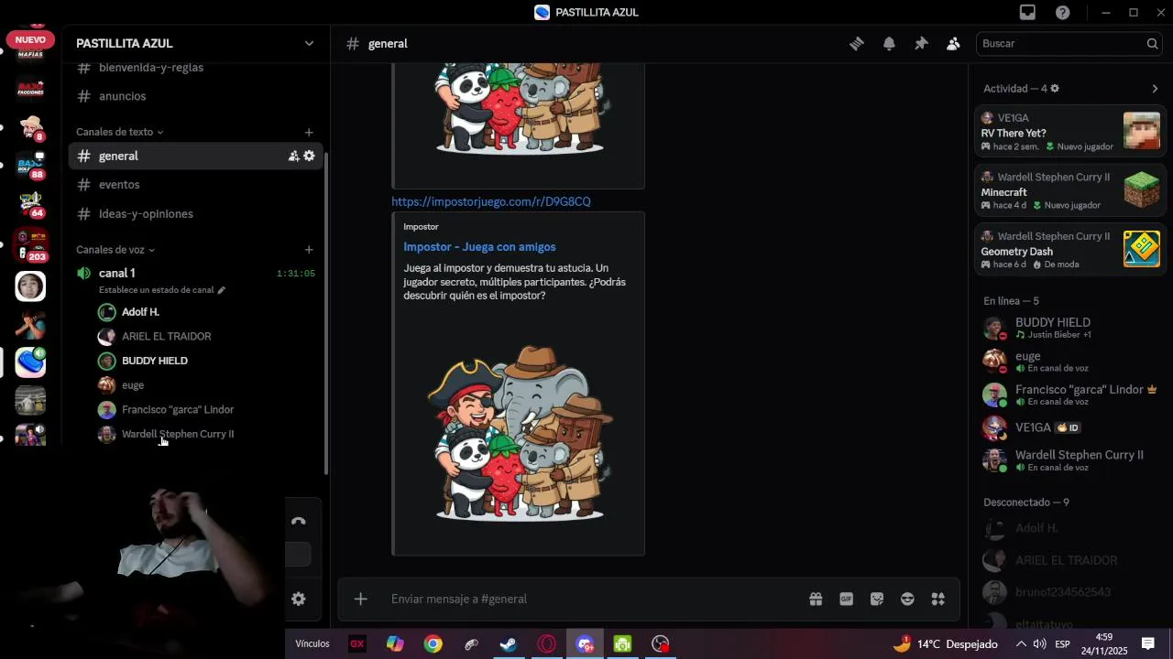Open Geometry Dash activity card
This screenshot has width=1173, height=659.
click(1070, 250)
